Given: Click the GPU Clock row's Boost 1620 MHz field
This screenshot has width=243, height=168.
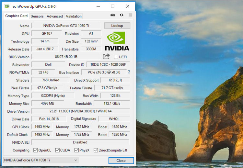Looking at the screenshot, I should (x=119, y=127).
